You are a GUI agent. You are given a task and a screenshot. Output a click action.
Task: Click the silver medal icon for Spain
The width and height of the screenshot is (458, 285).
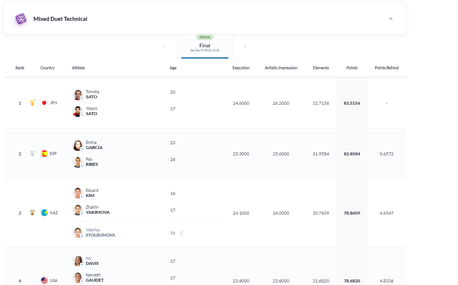pos(32,153)
